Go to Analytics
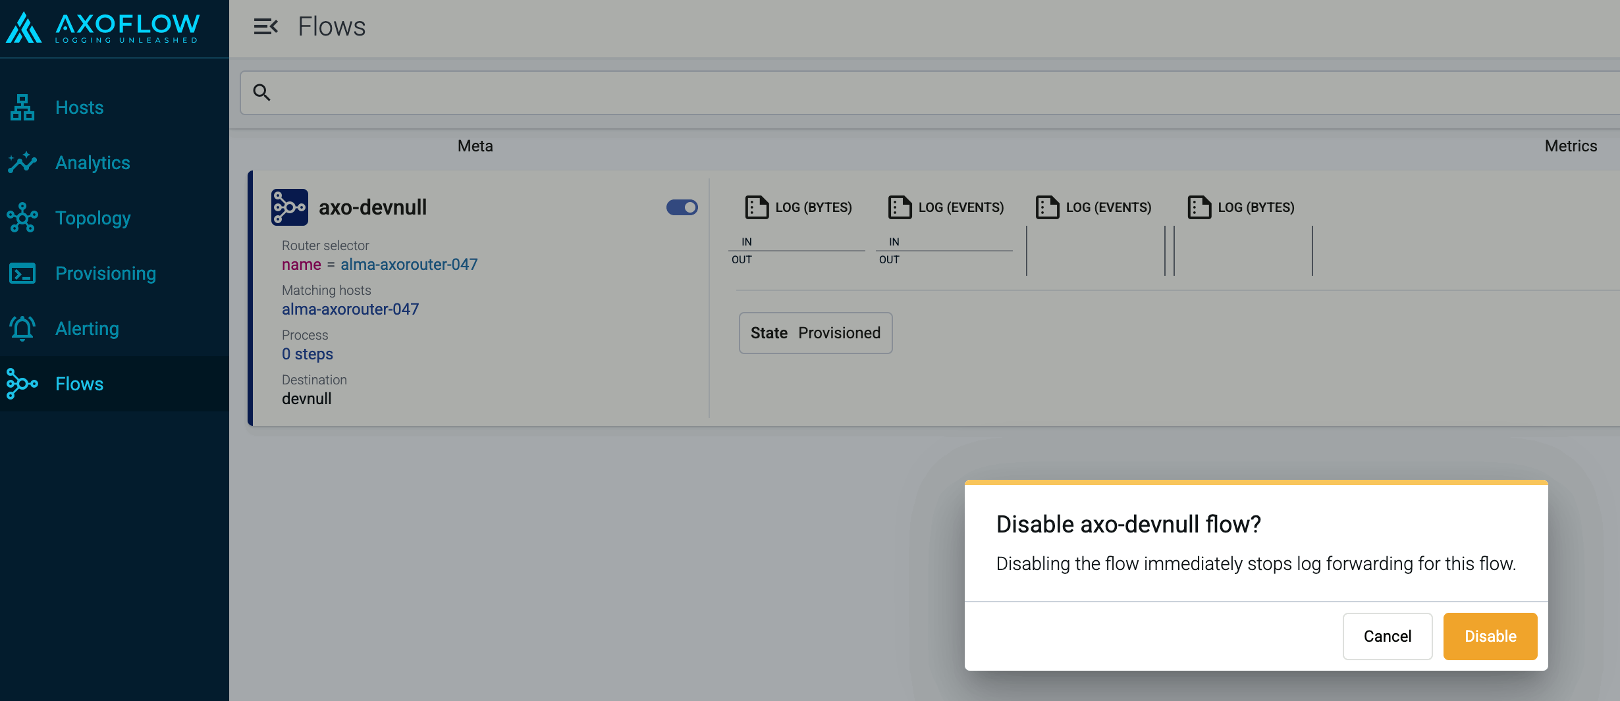This screenshot has height=701, width=1620. coord(93,163)
